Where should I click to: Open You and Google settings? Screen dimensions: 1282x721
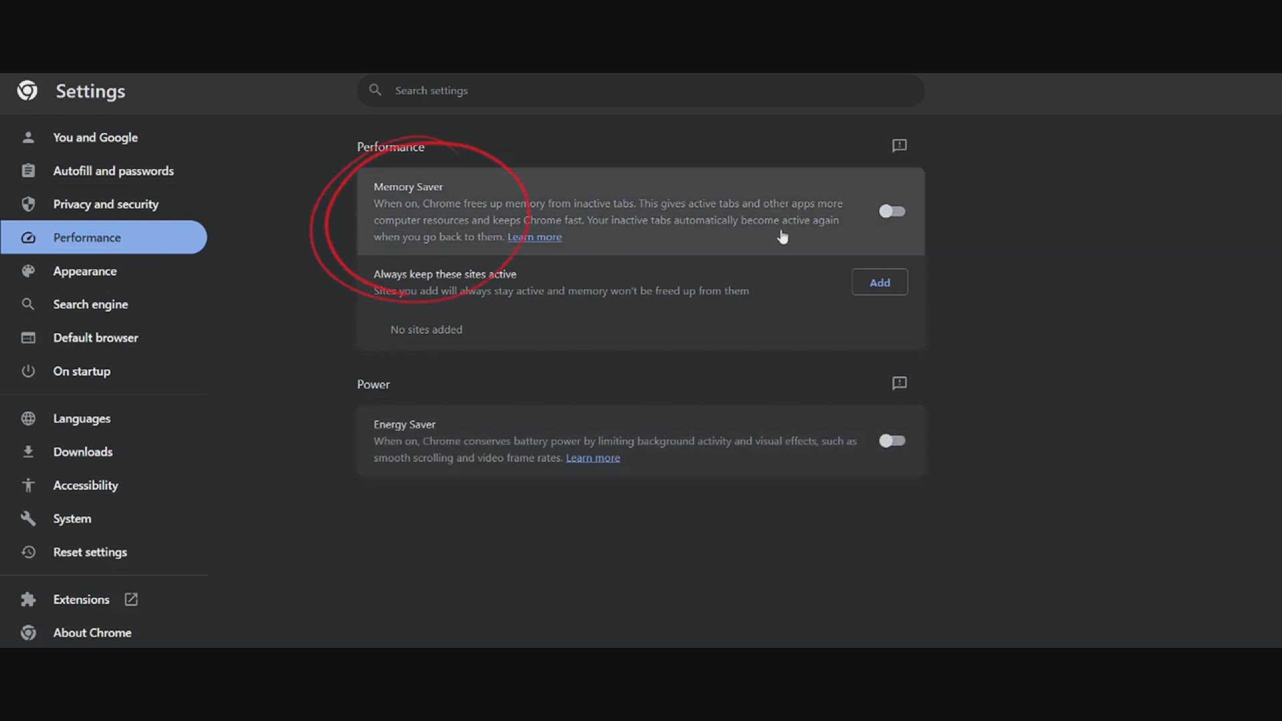point(104,138)
